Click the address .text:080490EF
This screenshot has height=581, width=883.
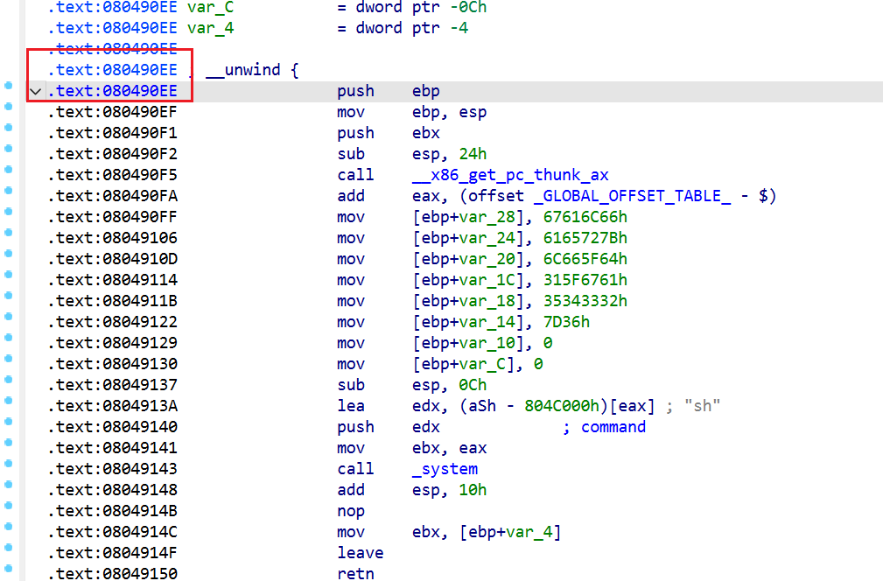click(x=112, y=112)
